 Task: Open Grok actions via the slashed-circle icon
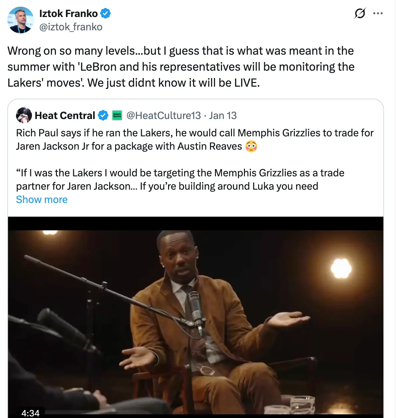tap(360, 14)
